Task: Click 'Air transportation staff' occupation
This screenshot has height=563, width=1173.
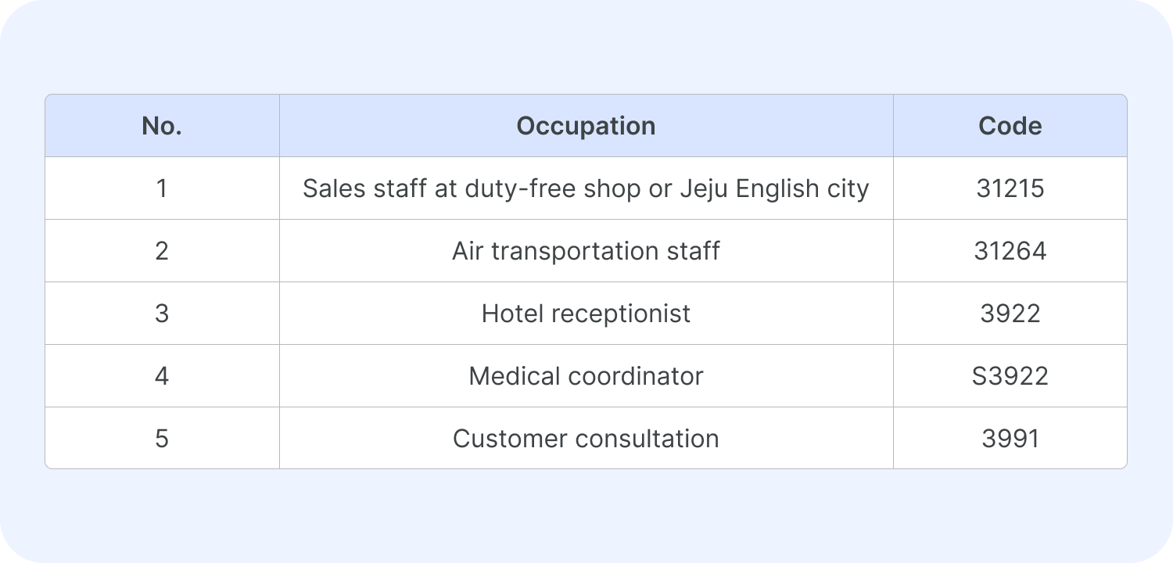Action: (586, 251)
